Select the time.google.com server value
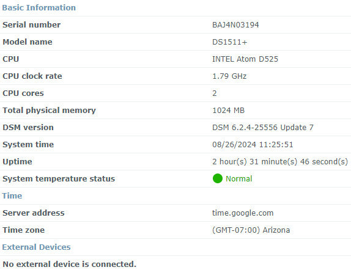 [243, 213]
